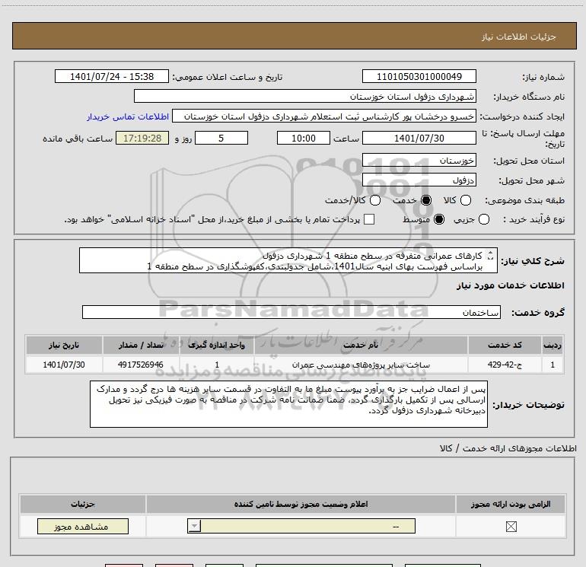Click the announcement date-time field
Image resolution: width=586 pixels, height=567 pixels.
(x=112, y=76)
